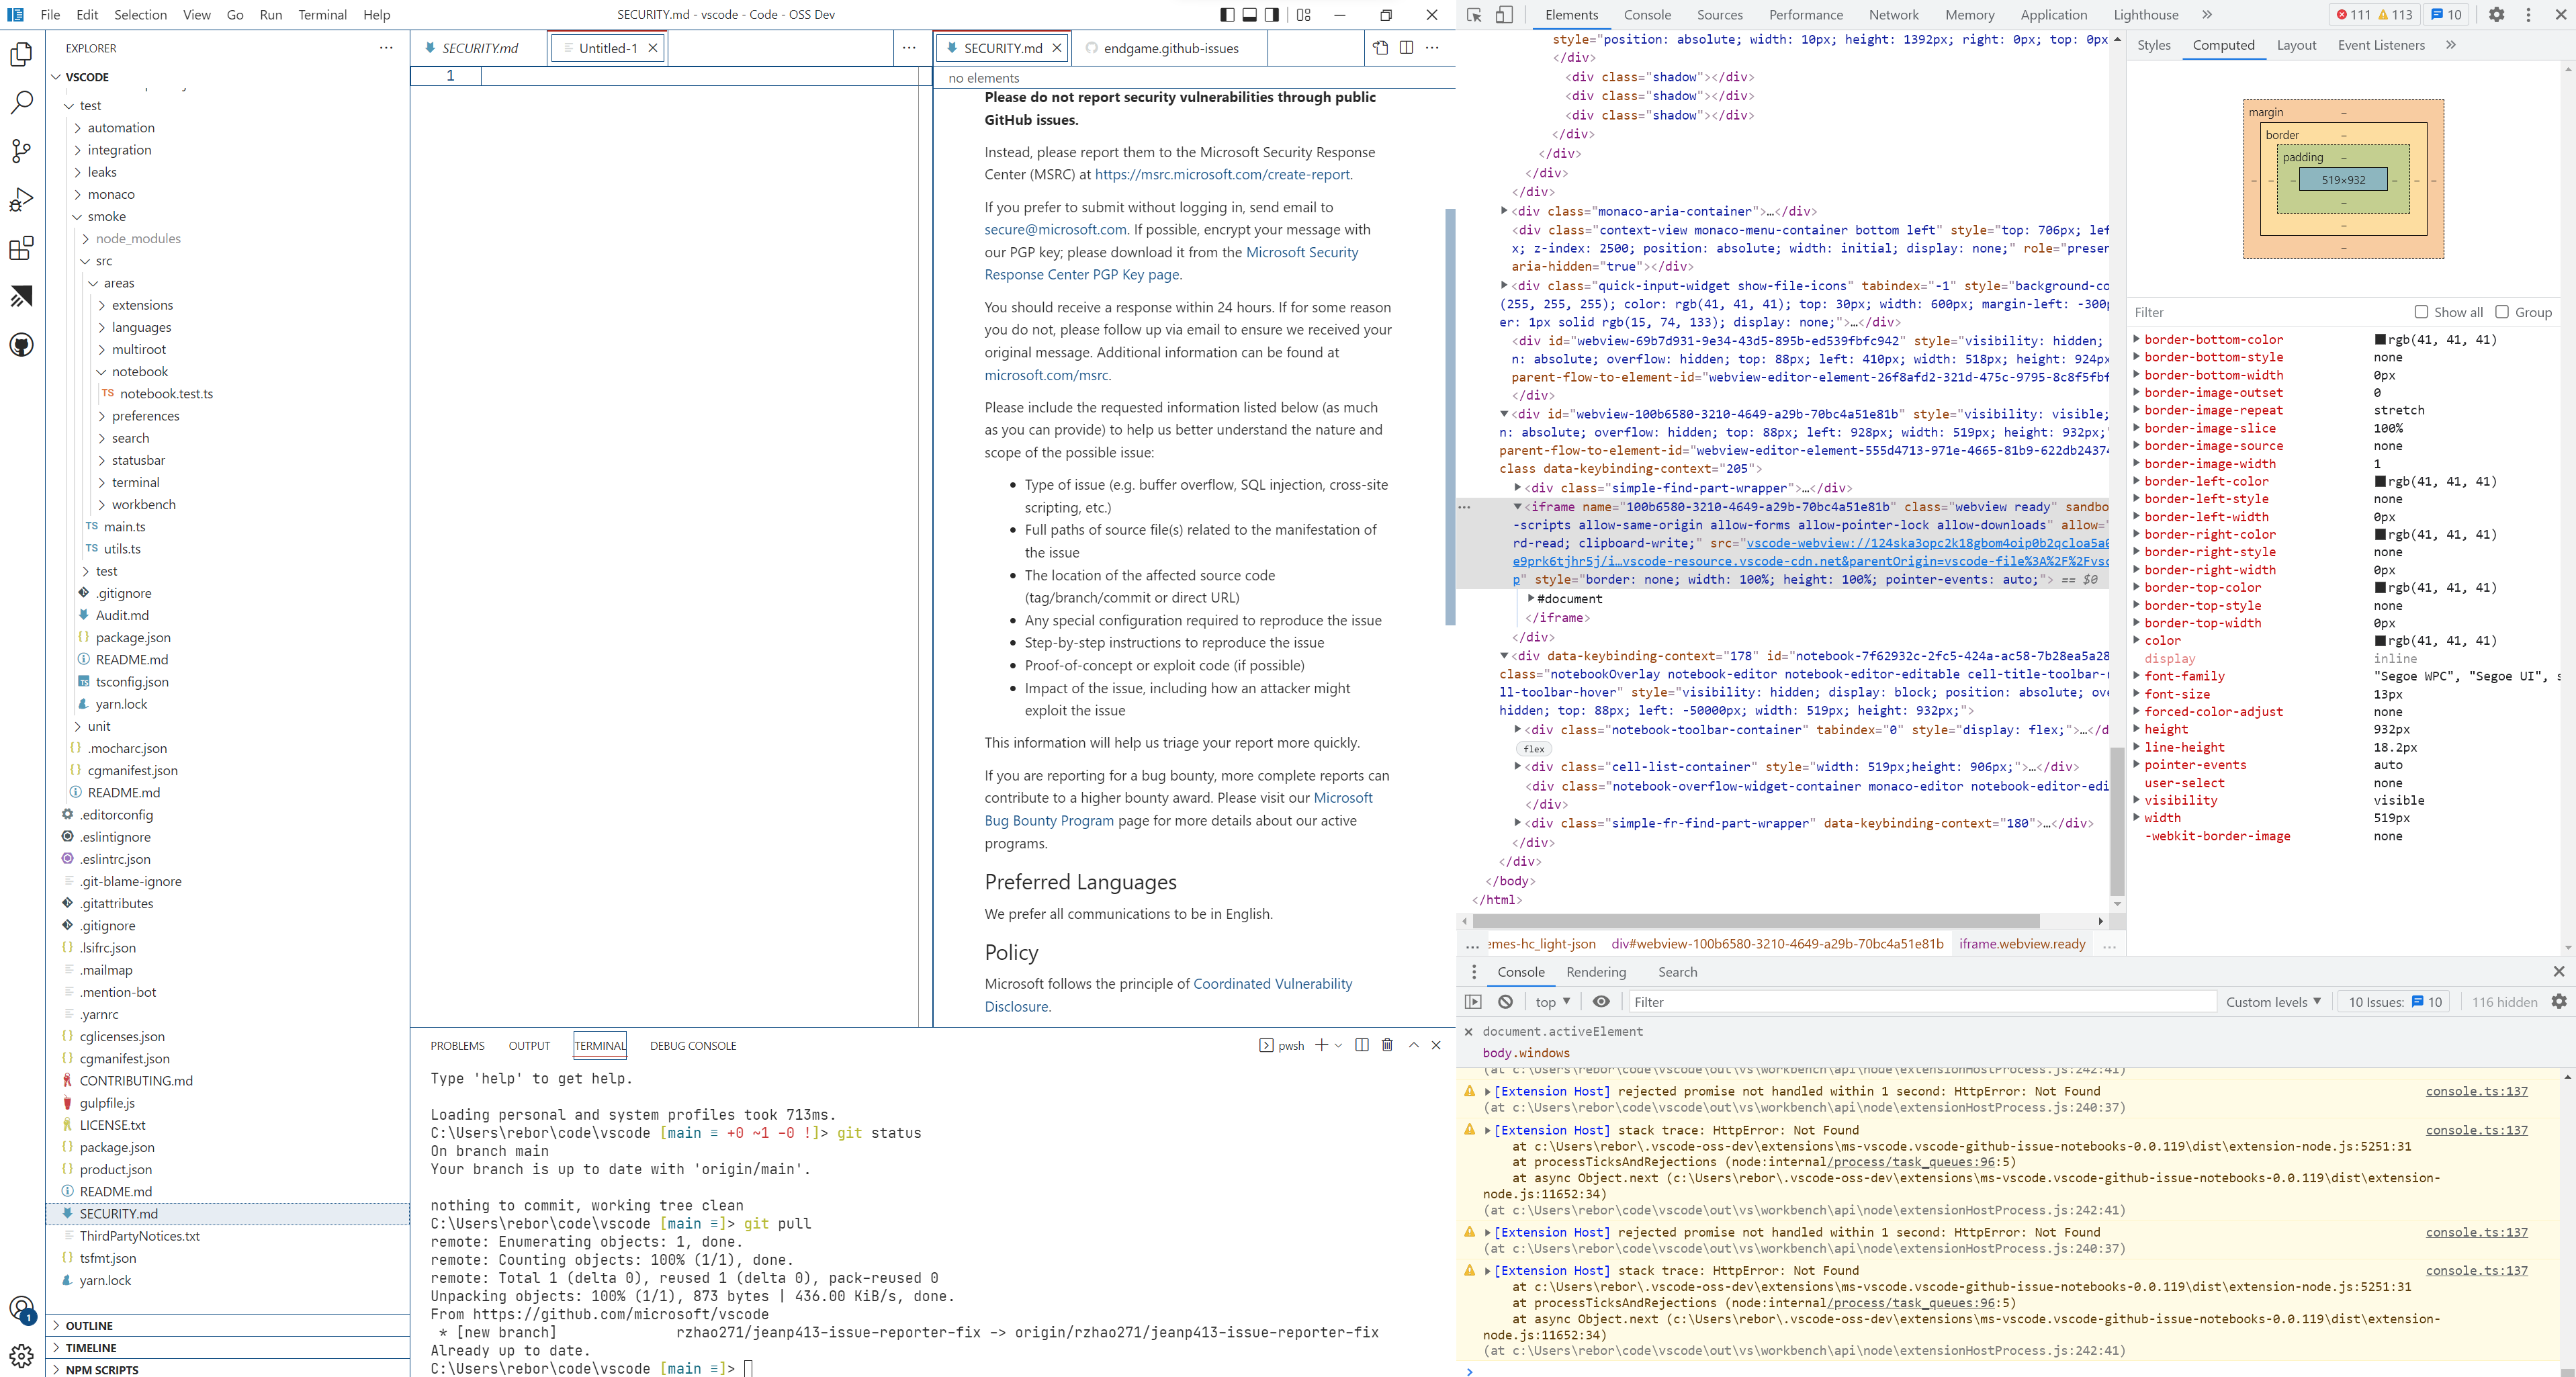Split the preview editor right

[x=1406, y=48]
